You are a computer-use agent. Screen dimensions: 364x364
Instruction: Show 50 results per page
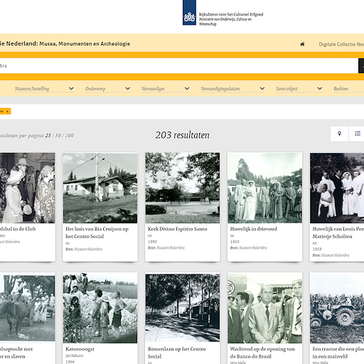coord(58,135)
